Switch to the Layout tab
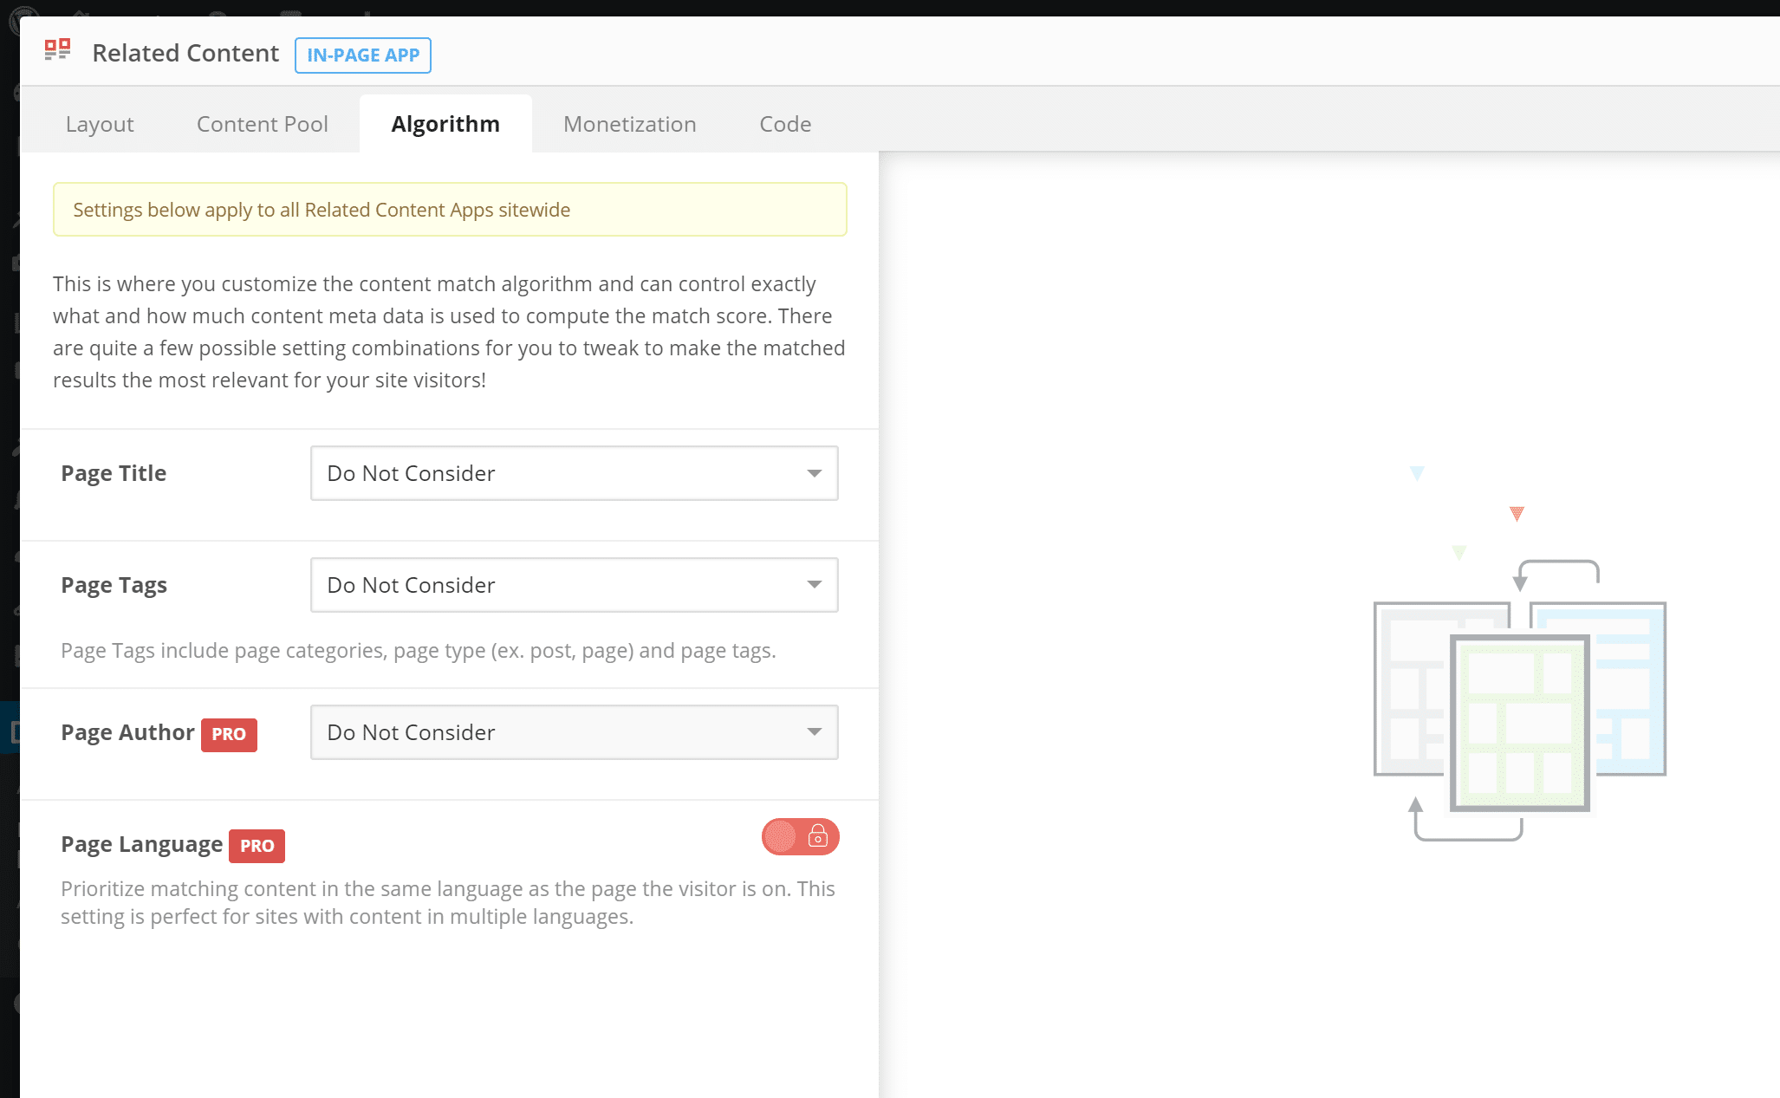The height and width of the screenshot is (1098, 1780). pyautogui.click(x=99, y=123)
